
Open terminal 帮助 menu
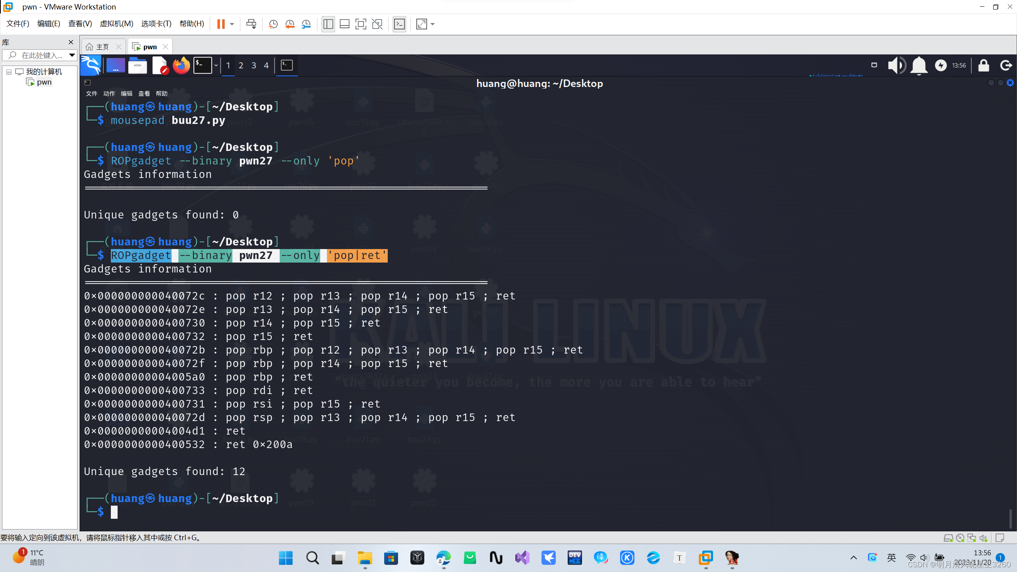click(162, 94)
